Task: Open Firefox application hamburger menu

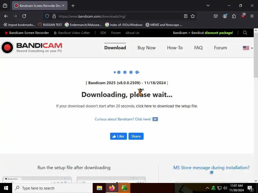Action: tap(252, 16)
